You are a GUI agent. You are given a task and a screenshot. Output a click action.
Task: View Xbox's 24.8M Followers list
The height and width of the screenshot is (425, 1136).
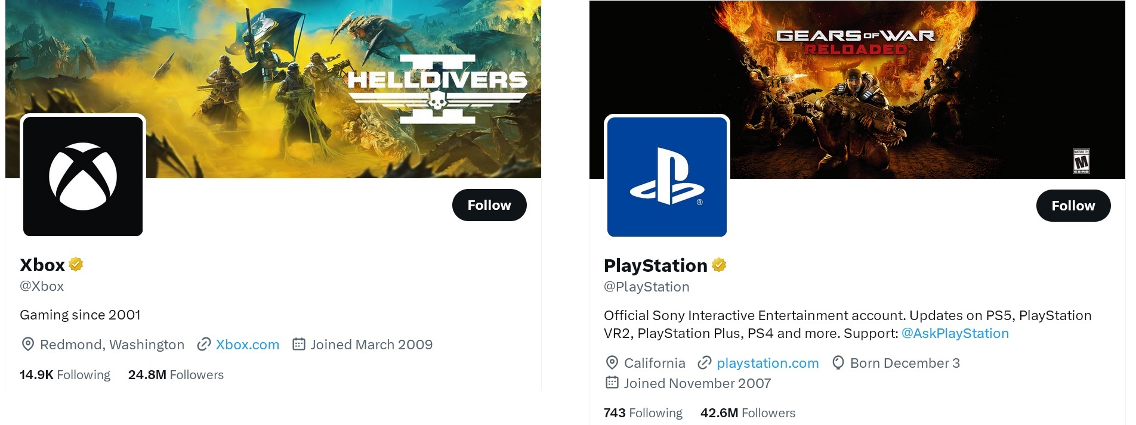tap(175, 375)
